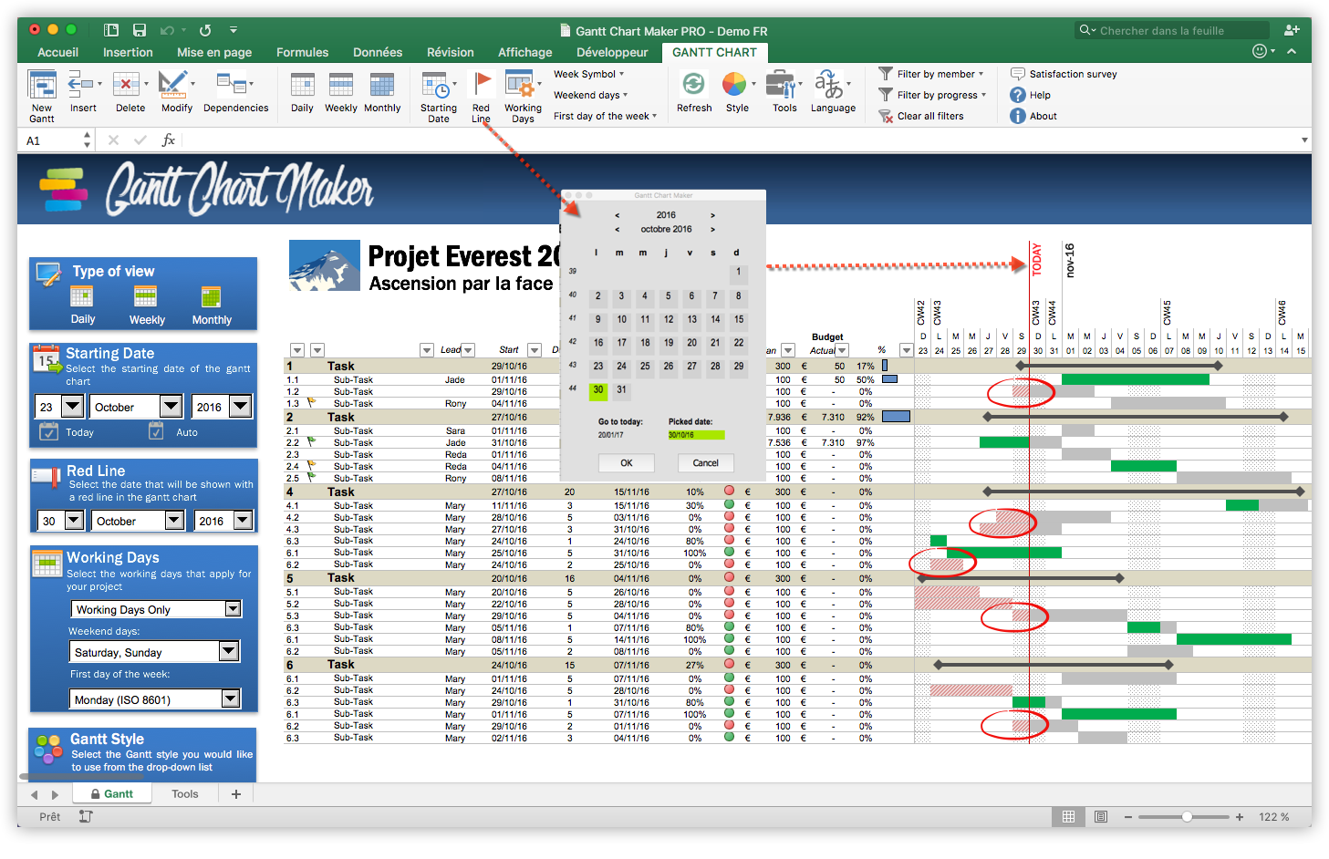Switch to Monthly view in ribbon
1329x859 pixels.
[x=381, y=85]
